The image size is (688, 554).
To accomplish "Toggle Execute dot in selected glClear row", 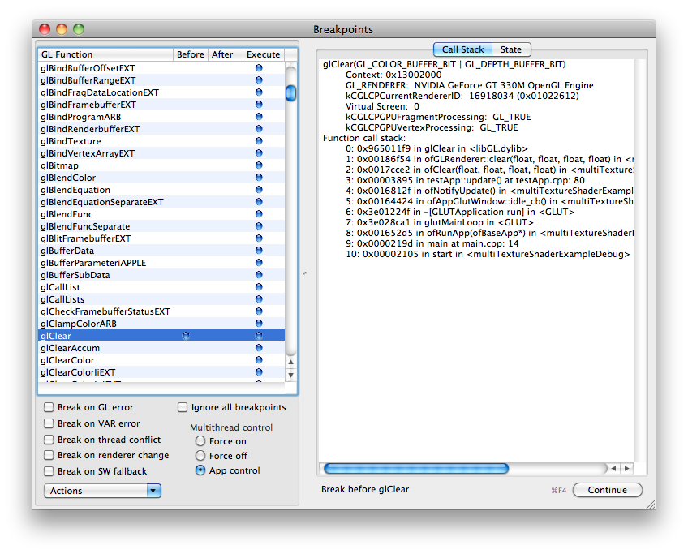I will click(259, 336).
